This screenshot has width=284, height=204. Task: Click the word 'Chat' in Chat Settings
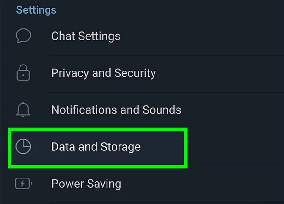click(63, 36)
